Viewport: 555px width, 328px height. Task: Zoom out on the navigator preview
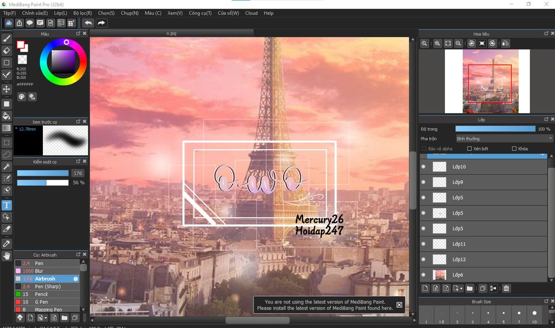click(458, 43)
